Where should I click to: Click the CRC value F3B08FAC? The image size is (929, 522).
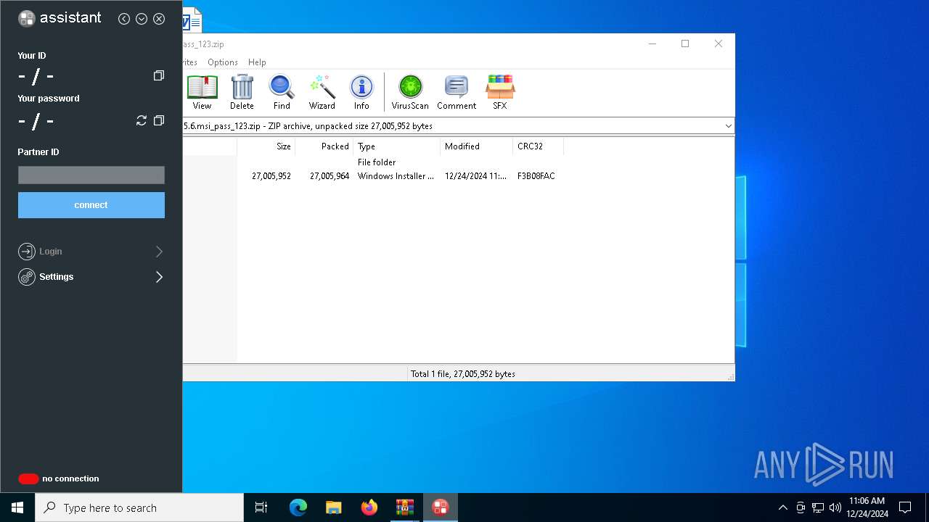(x=536, y=176)
